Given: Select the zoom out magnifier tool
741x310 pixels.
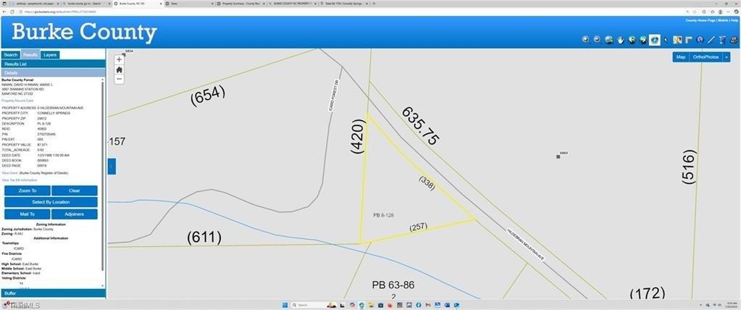Looking at the screenshot, I should pyautogui.click(x=597, y=40).
